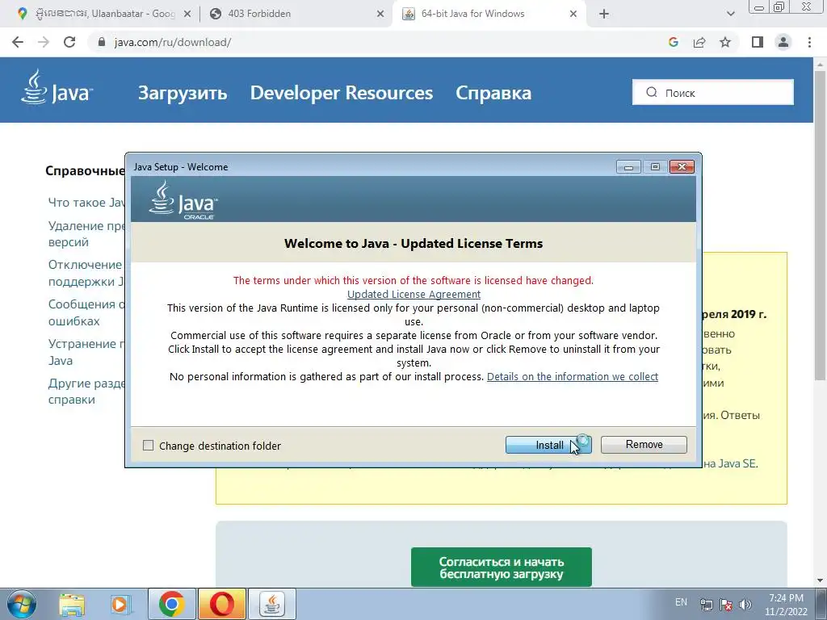
Task: Close the 403 Forbidden tab
Action: (x=380, y=15)
